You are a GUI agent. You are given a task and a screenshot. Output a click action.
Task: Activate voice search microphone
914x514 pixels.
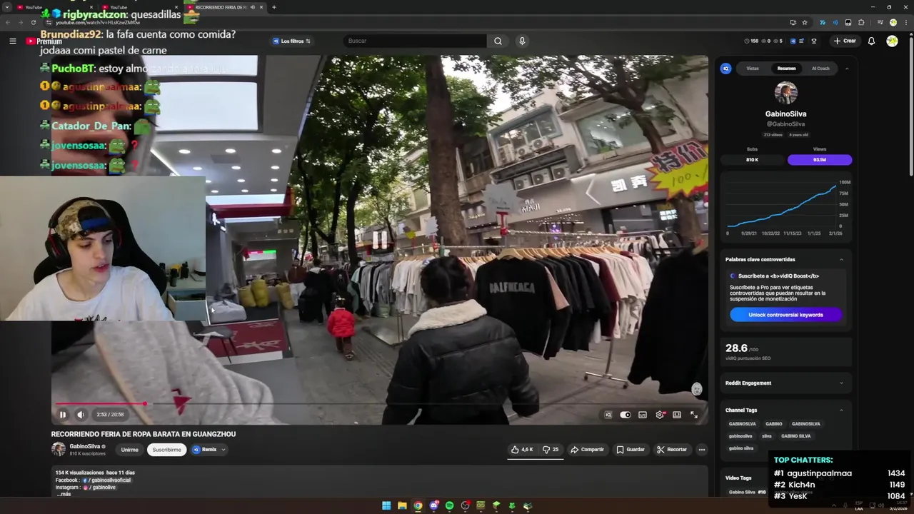pyautogui.click(x=522, y=41)
